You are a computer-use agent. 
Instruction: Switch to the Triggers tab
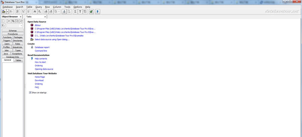click(x=7, y=41)
